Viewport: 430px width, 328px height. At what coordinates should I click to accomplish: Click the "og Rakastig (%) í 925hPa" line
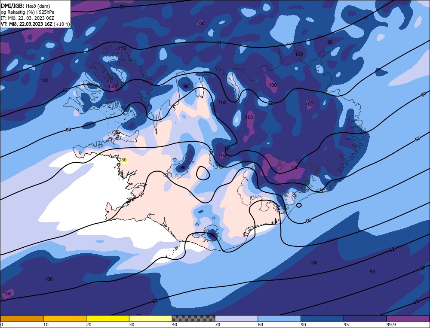pyautogui.click(x=28, y=12)
